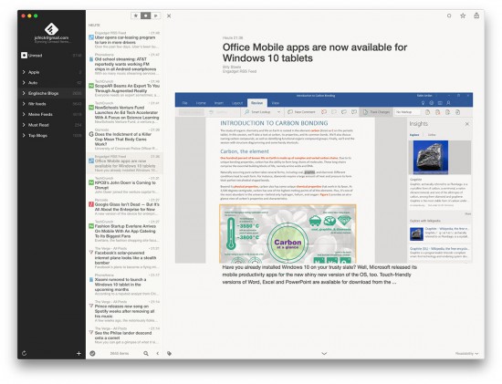
Task: Open article Prince releases new song
Action: [124, 311]
